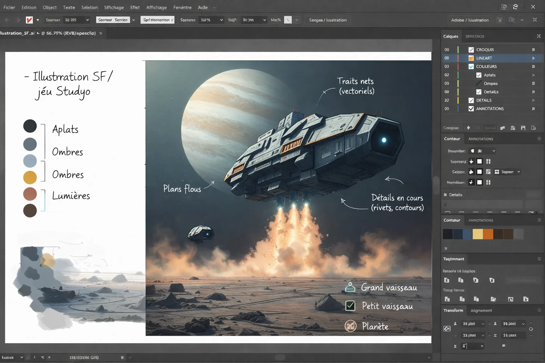Click the Adobe / Illustration workspace button
545x363 pixels.
point(470,20)
